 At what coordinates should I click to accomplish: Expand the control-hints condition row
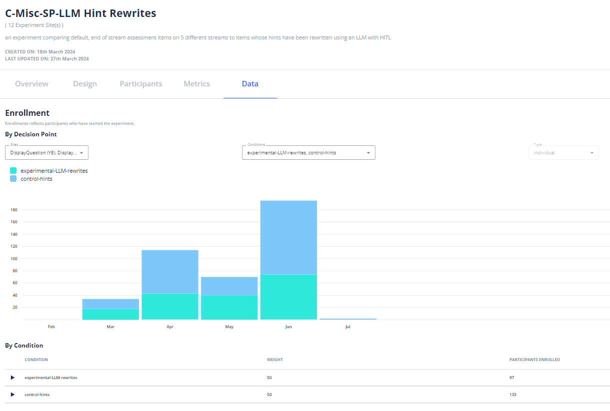(12, 395)
